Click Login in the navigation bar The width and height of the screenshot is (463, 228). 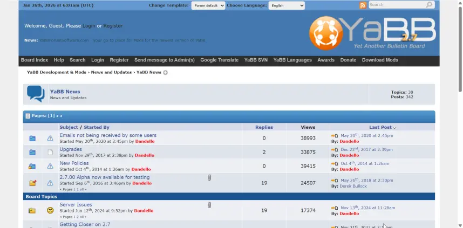[x=98, y=60]
